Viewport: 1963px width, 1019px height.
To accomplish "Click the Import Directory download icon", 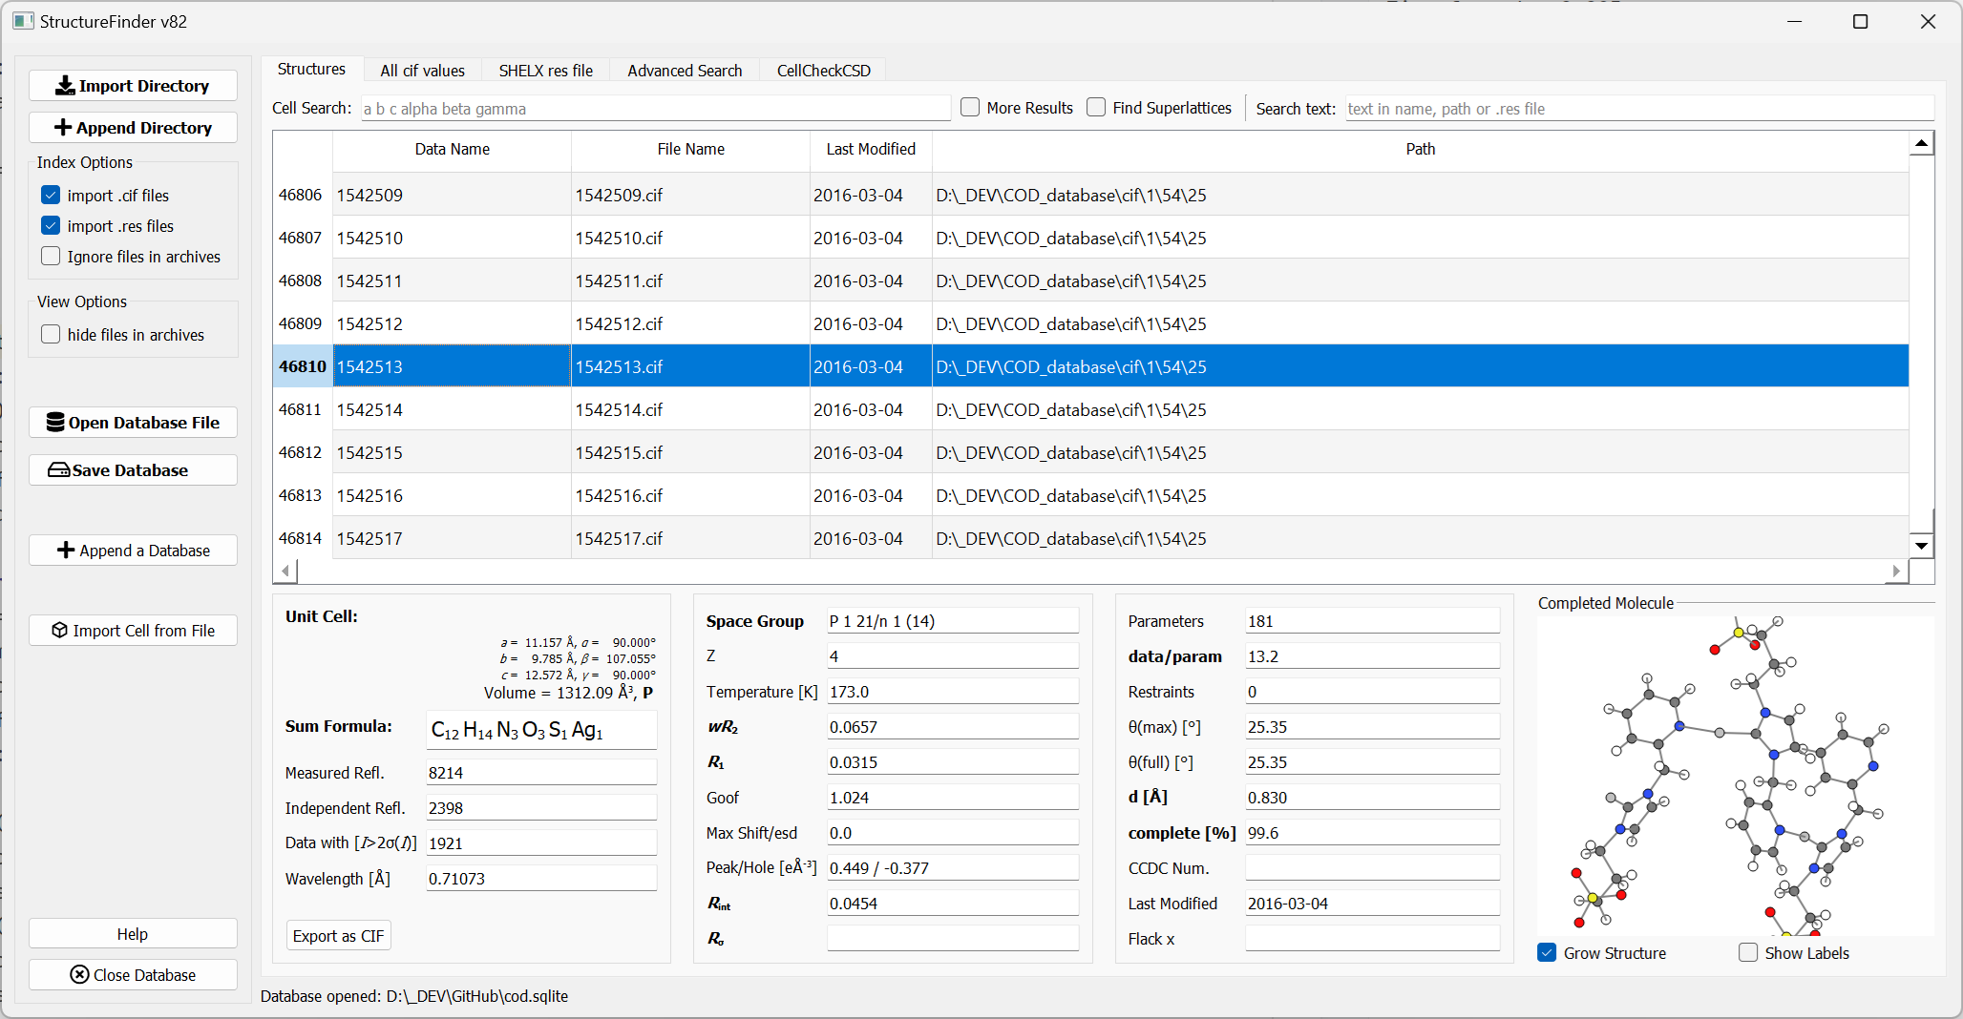I will pos(65,85).
